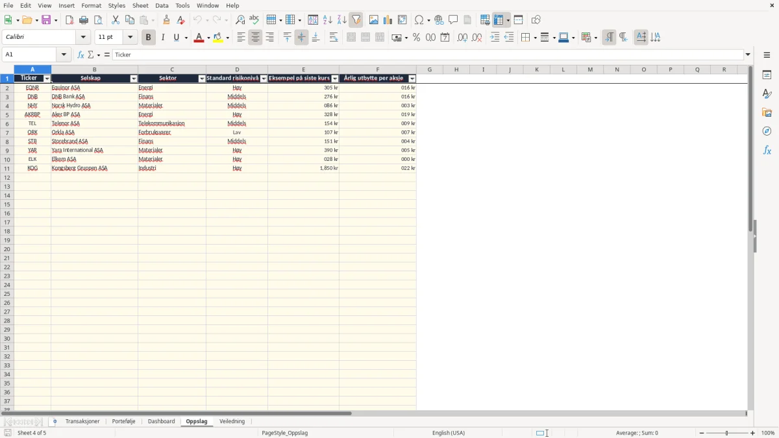The width and height of the screenshot is (779, 438).
Task: Toggle the AutoFilter button
Action: (356, 20)
